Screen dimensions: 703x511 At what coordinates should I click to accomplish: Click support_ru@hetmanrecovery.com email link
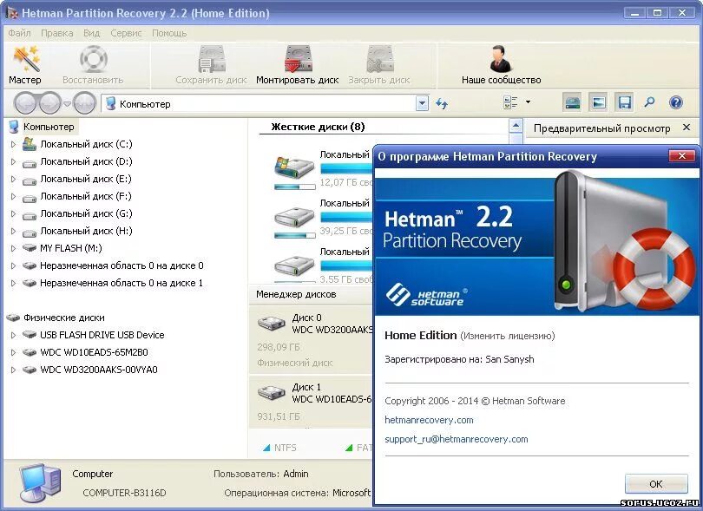click(x=457, y=439)
